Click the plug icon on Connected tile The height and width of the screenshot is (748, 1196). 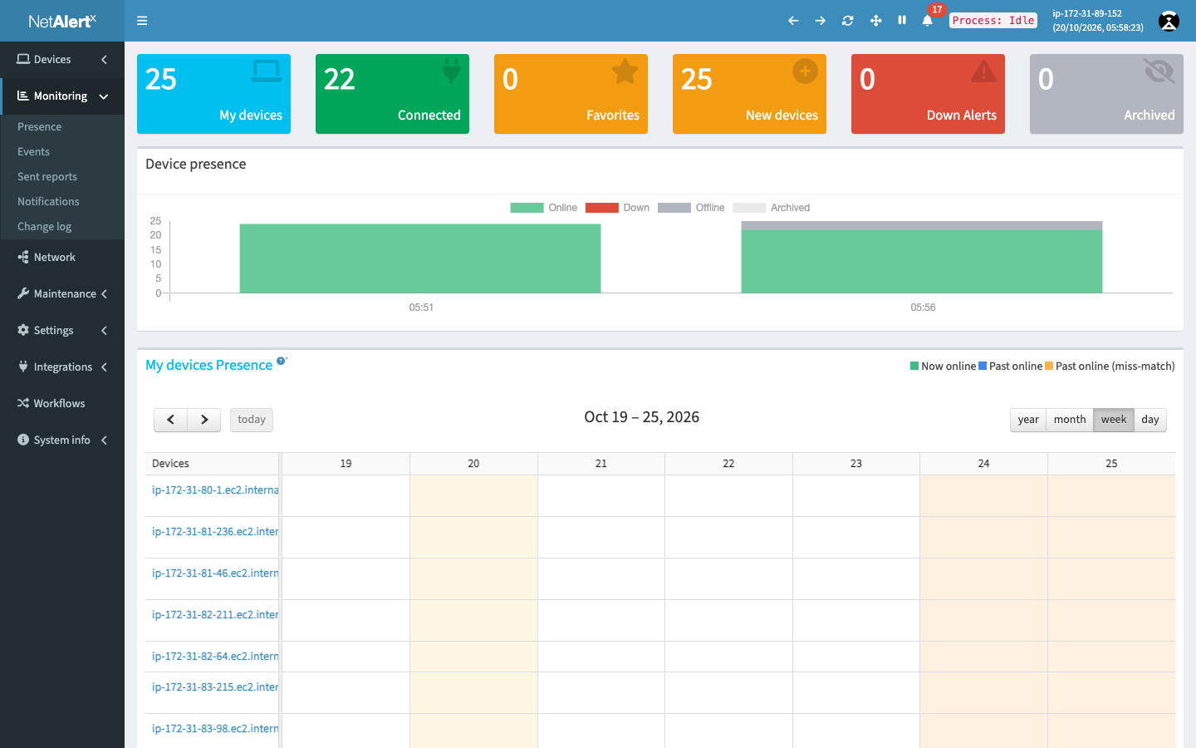click(451, 71)
